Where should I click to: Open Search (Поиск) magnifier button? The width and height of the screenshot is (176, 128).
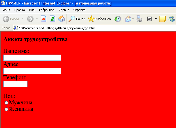pyautogui.click(x=76, y=19)
